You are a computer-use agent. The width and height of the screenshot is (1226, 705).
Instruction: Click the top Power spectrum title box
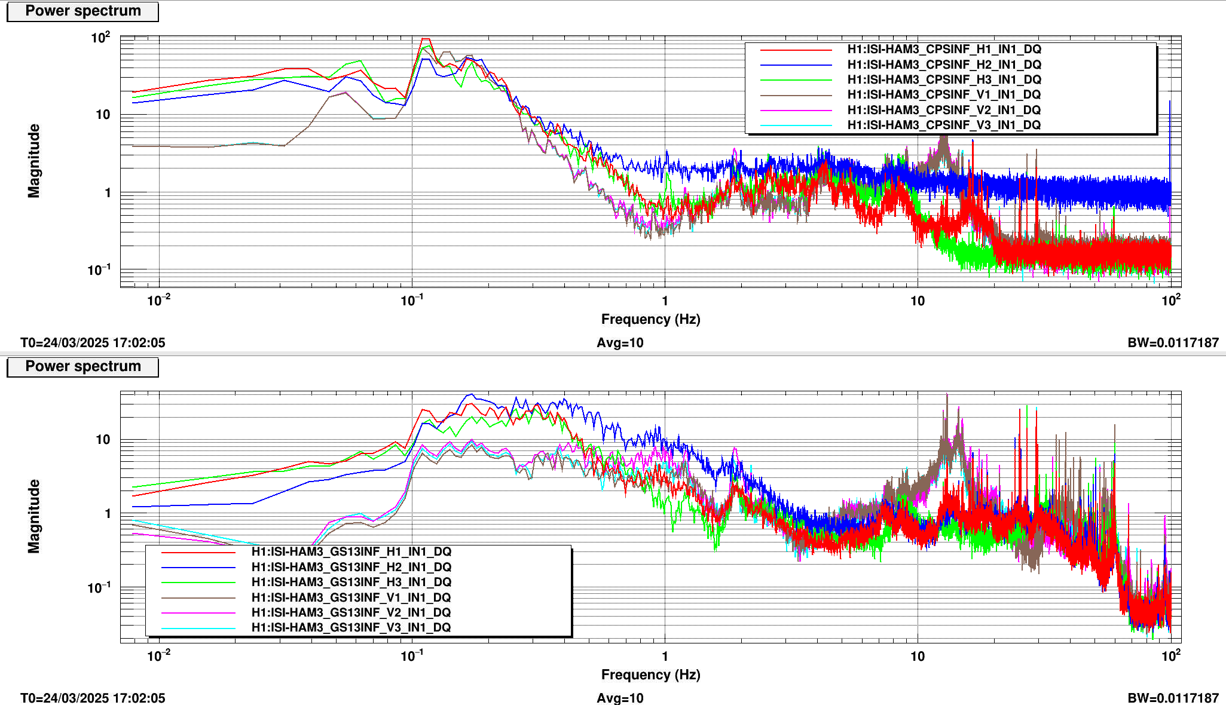(82, 11)
